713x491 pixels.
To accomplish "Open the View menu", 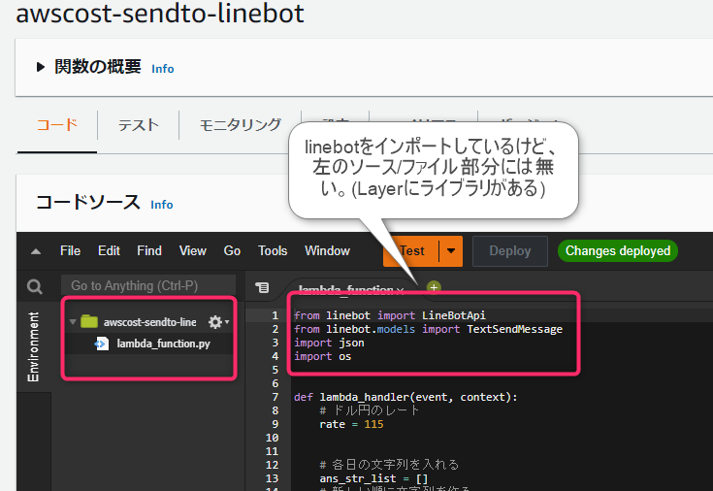I will tap(192, 250).
